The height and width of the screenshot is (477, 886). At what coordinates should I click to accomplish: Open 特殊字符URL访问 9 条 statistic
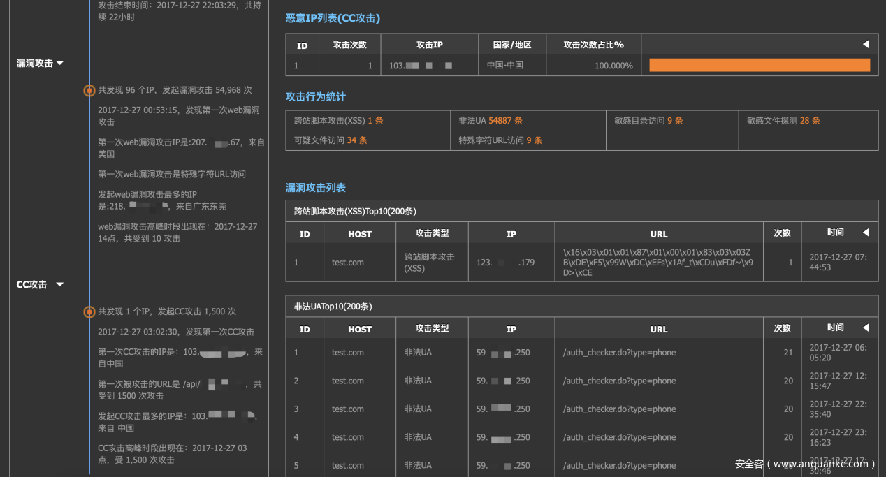pyautogui.click(x=500, y=140)
